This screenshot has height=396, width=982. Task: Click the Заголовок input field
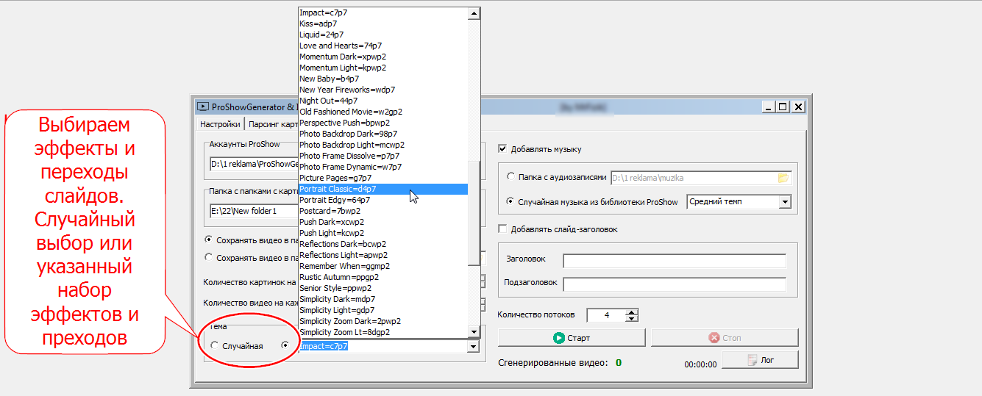[675, 261]
